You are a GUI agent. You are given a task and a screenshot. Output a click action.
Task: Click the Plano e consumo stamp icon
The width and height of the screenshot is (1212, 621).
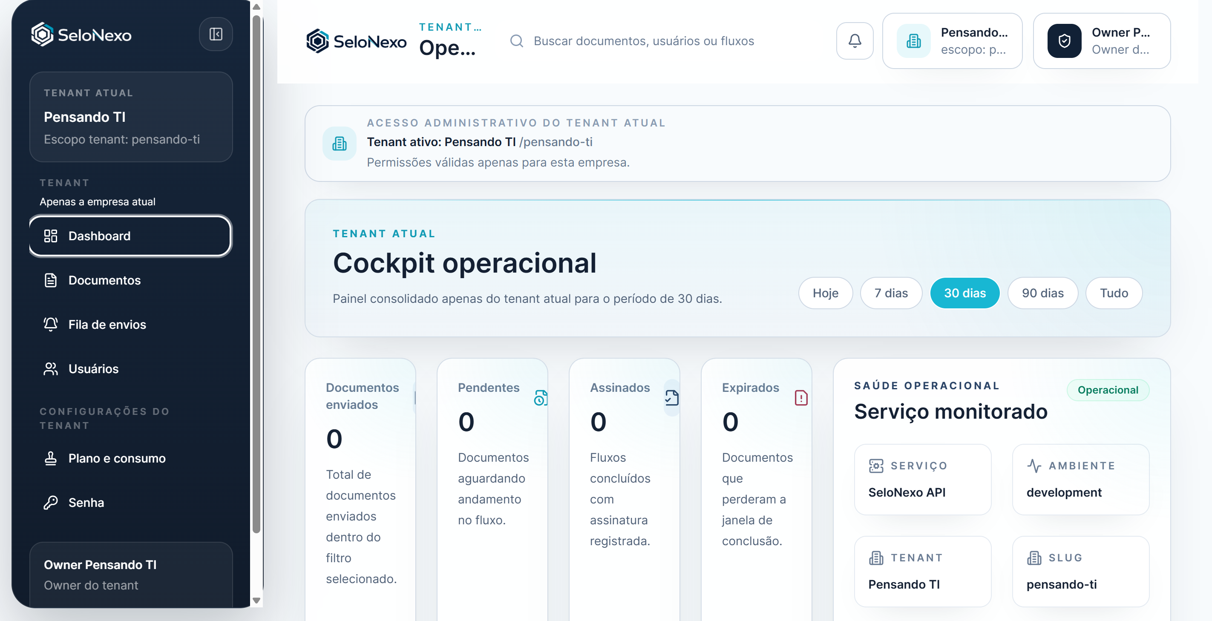[50, 458]
